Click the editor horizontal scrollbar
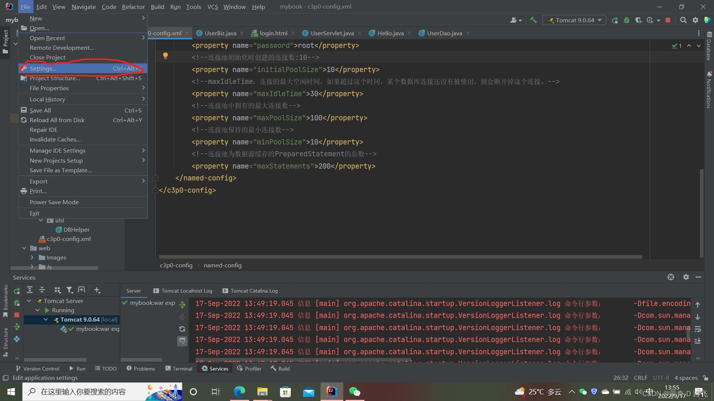The image size is (714, 401). click(x=400, y=257)
